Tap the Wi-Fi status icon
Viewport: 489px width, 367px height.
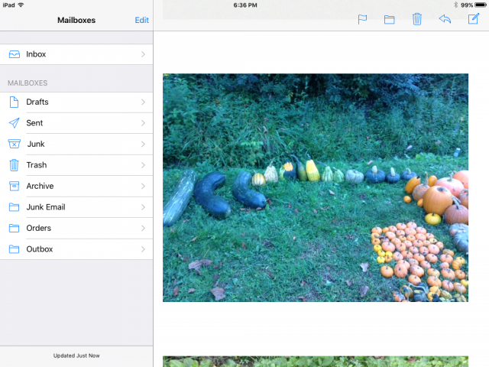21,5
